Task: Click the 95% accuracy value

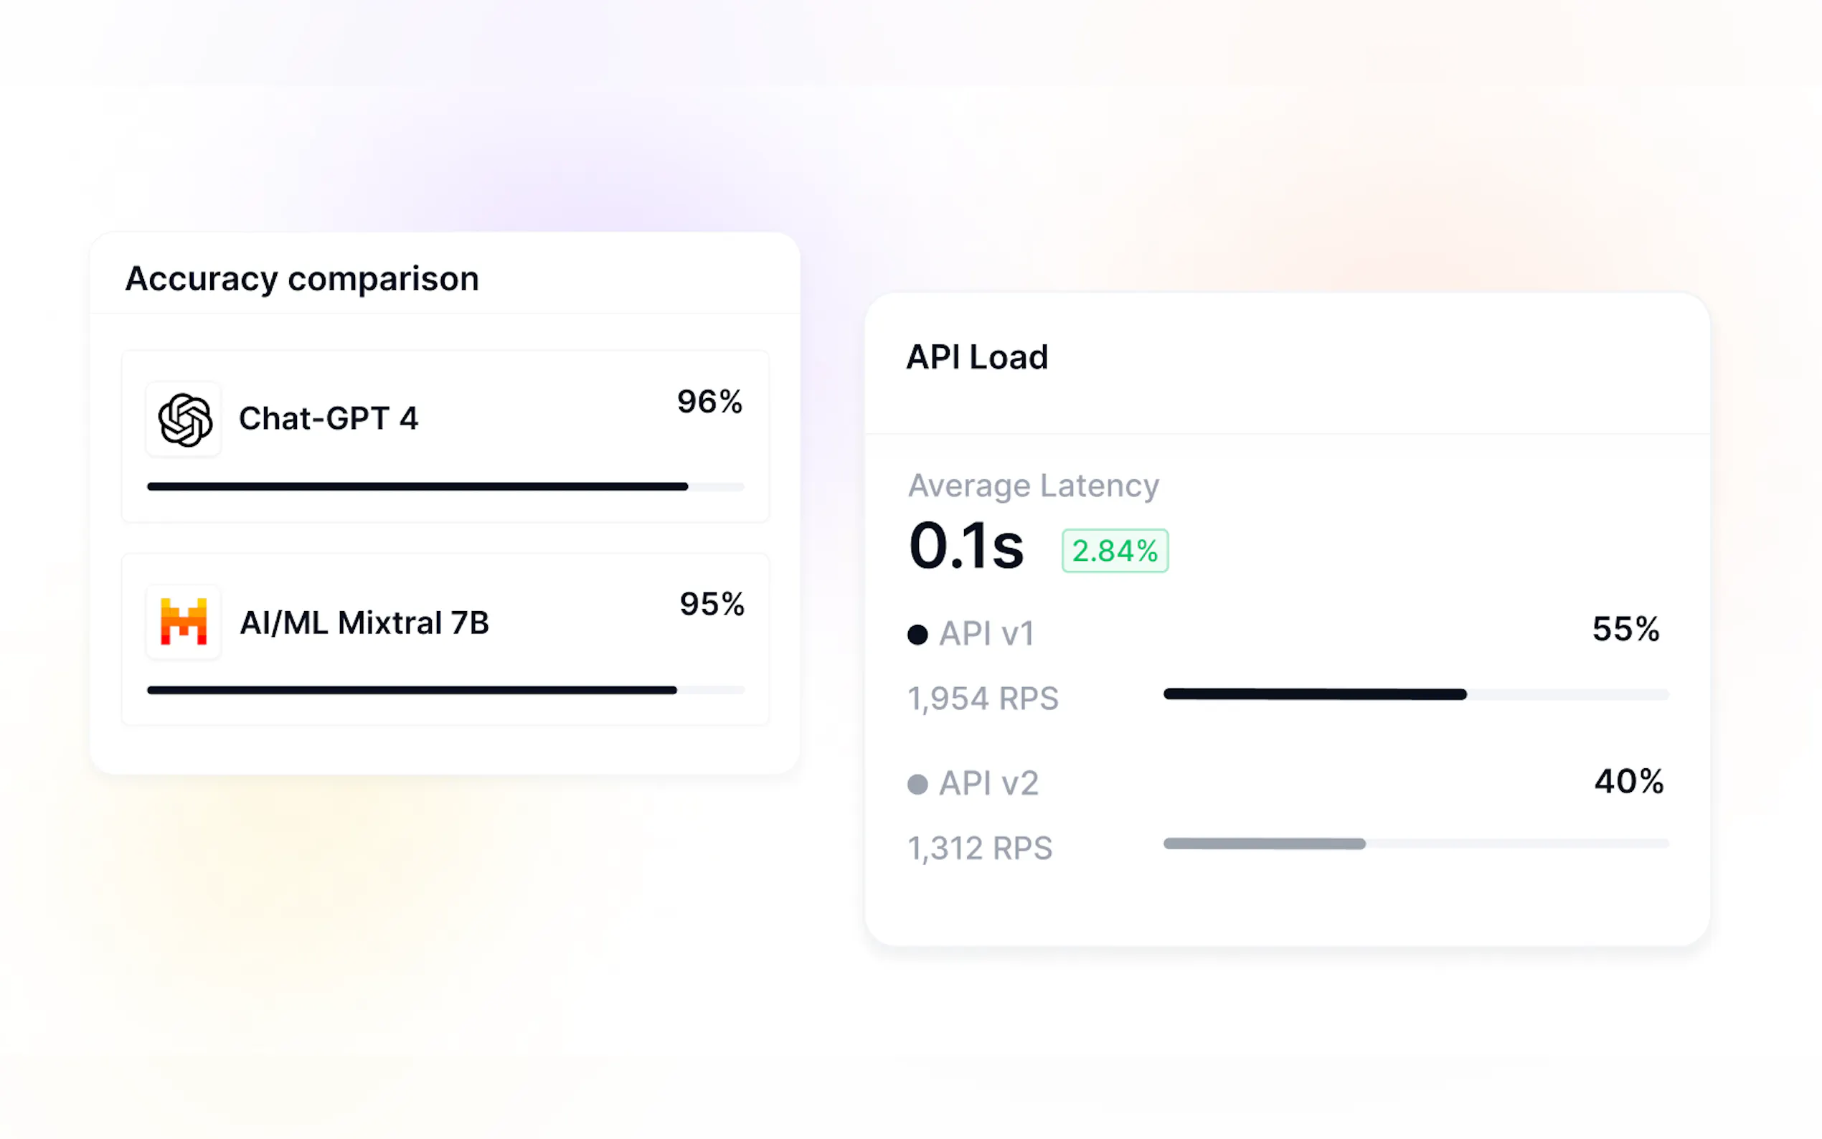Action: (712, 604)
